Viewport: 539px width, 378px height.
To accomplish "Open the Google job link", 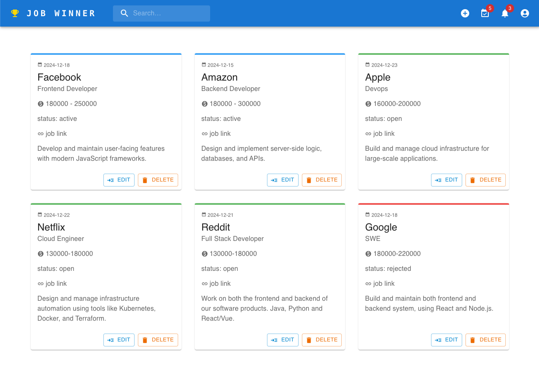I will [x=380, y=284].
